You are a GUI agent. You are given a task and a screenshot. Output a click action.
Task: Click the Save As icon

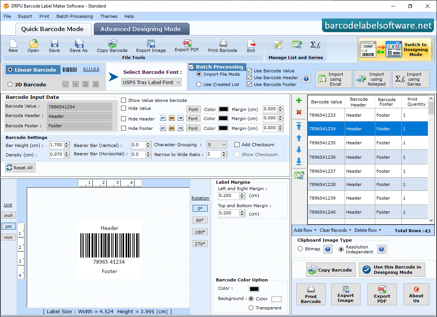point(79,46)
